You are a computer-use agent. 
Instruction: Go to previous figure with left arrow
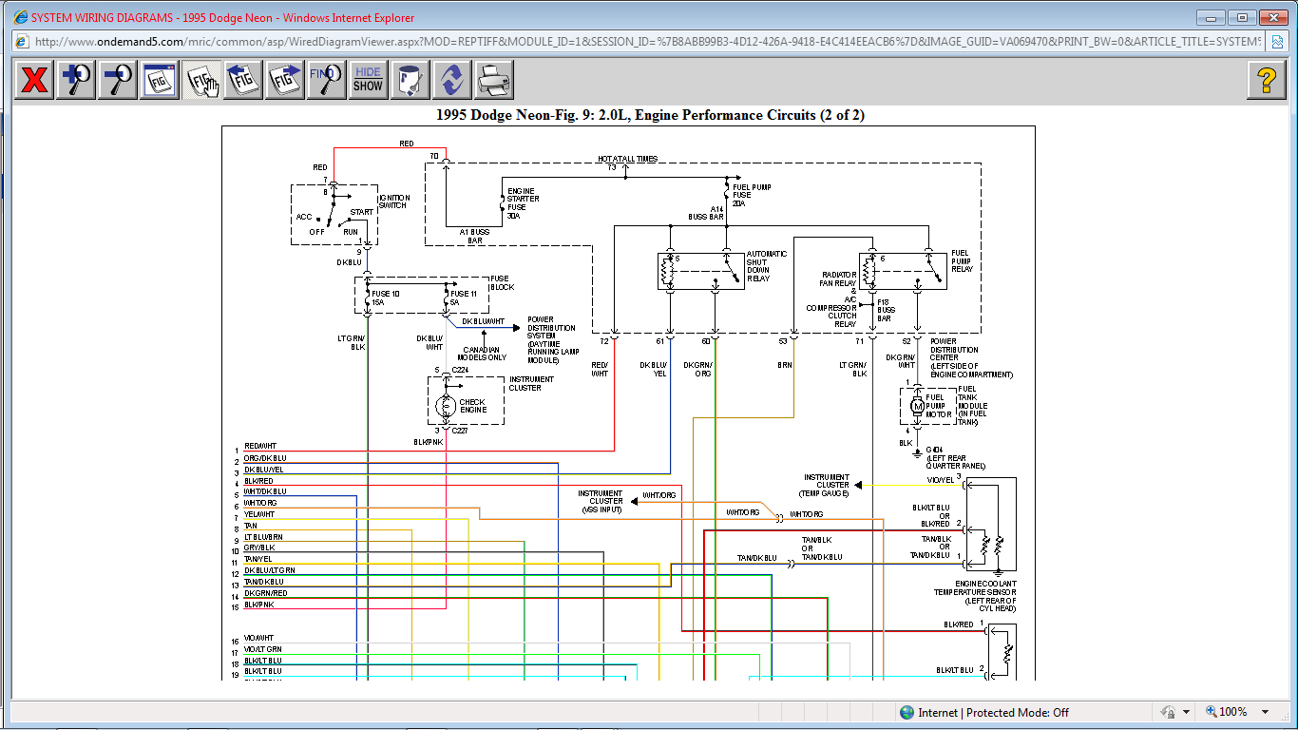click(243, 80)
